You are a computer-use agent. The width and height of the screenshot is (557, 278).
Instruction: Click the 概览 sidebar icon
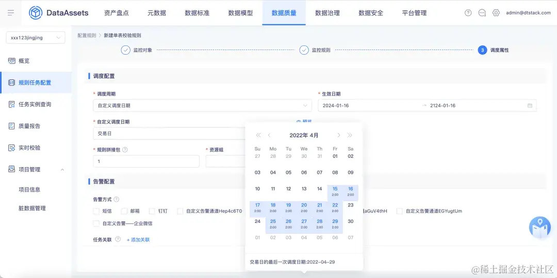[x=12, y=61]
